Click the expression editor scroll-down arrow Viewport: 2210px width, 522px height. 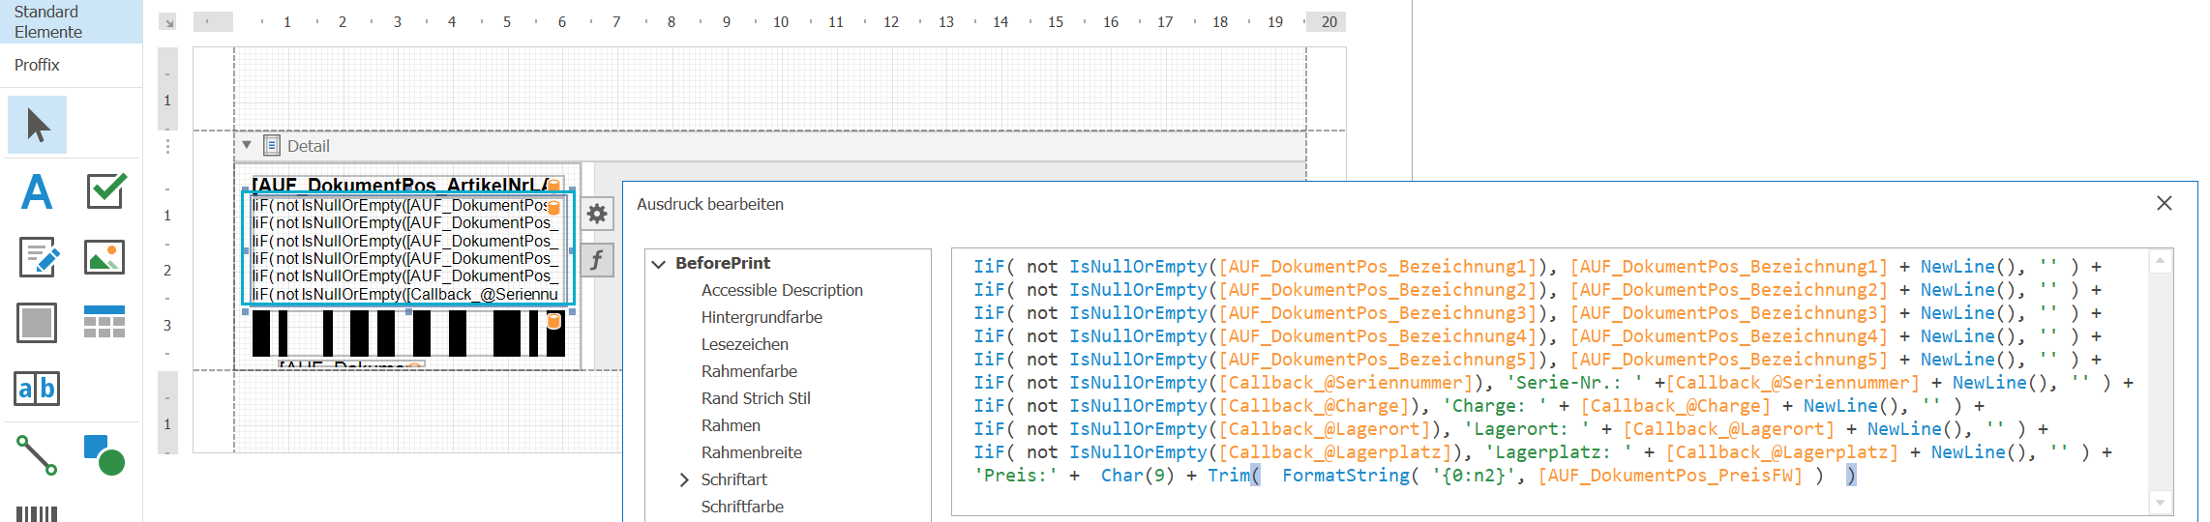coord(2160,503)
